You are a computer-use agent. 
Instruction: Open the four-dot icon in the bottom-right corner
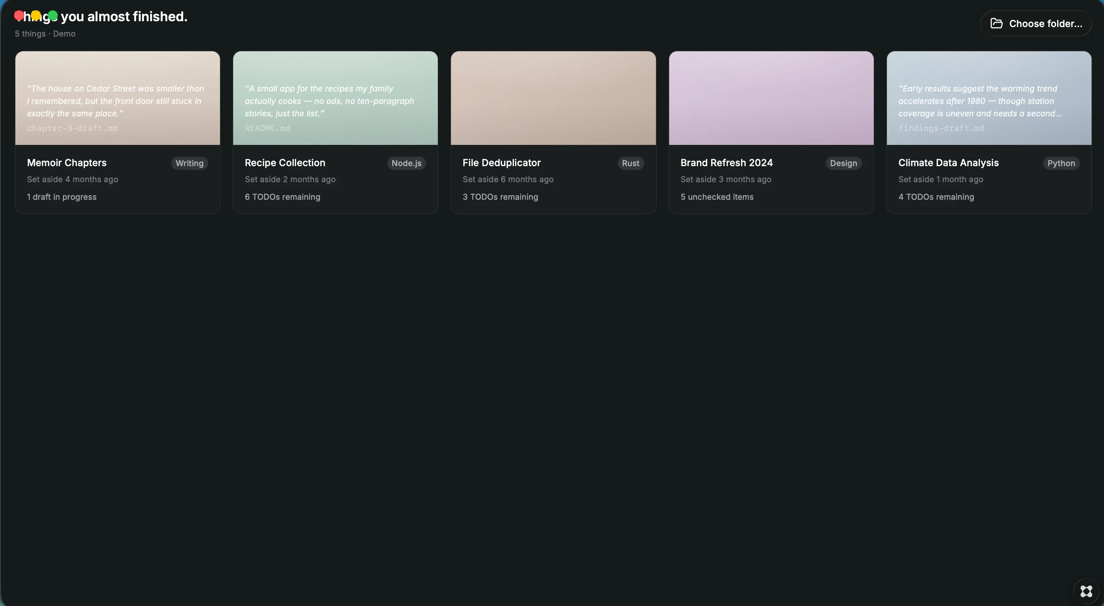(x=1086, y=591)
